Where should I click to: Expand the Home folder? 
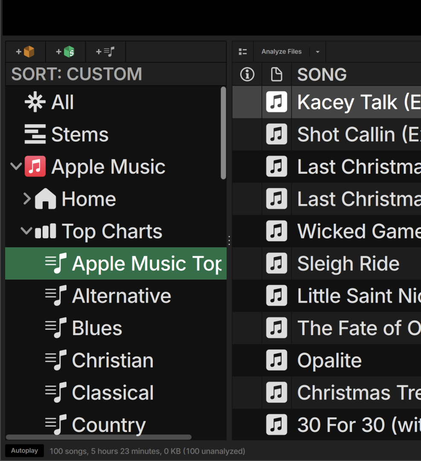click(x=27, y=199)
